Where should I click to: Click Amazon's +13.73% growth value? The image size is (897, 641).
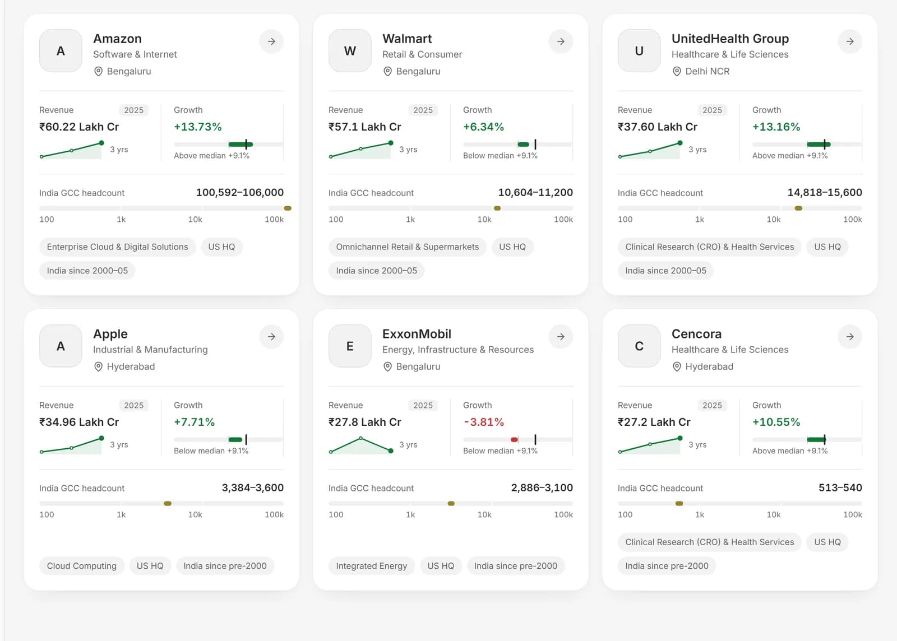click(x=198, y=127)
